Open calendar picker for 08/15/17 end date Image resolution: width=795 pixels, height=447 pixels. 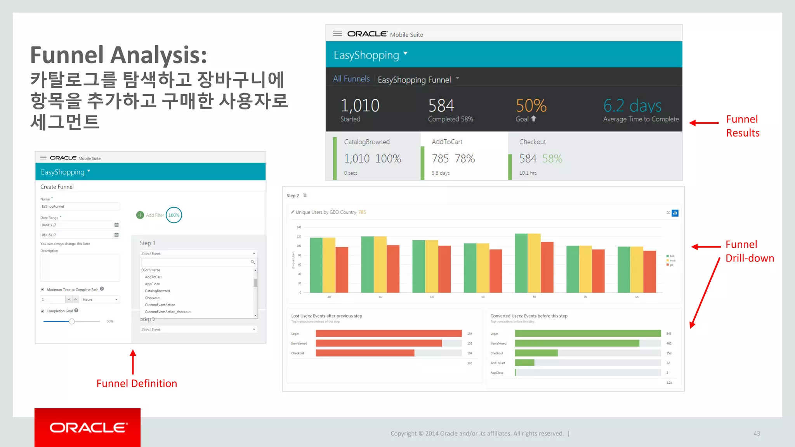pos(116,235)
